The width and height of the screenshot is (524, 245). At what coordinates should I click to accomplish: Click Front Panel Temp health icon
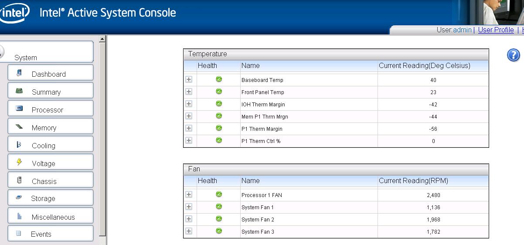(x=219, y=92)
